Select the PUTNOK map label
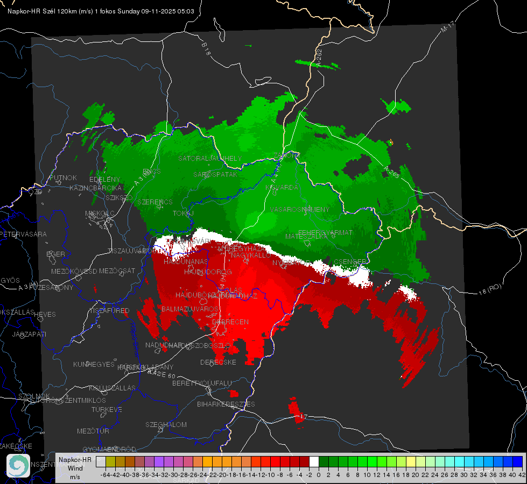The height and width of the screenshot is (484, 527). pos(63,177)
